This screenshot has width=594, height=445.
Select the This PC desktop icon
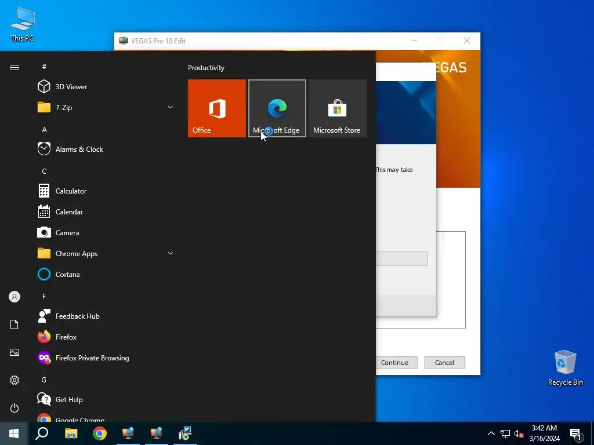click(x=23, y=24)
